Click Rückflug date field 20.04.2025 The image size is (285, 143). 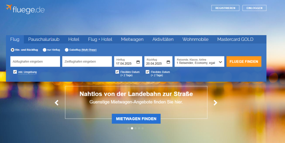(x=158, y=62)
